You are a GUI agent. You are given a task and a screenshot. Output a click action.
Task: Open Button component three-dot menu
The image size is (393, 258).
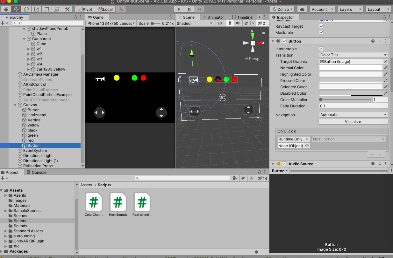pyautogui.click(x=386, y=41)
